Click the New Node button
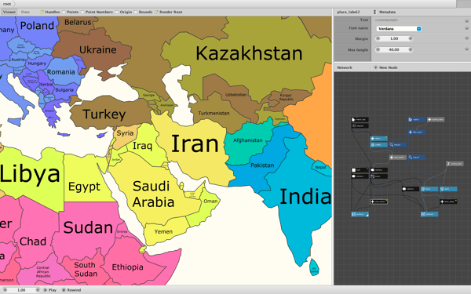 click(x=386, y=67)
